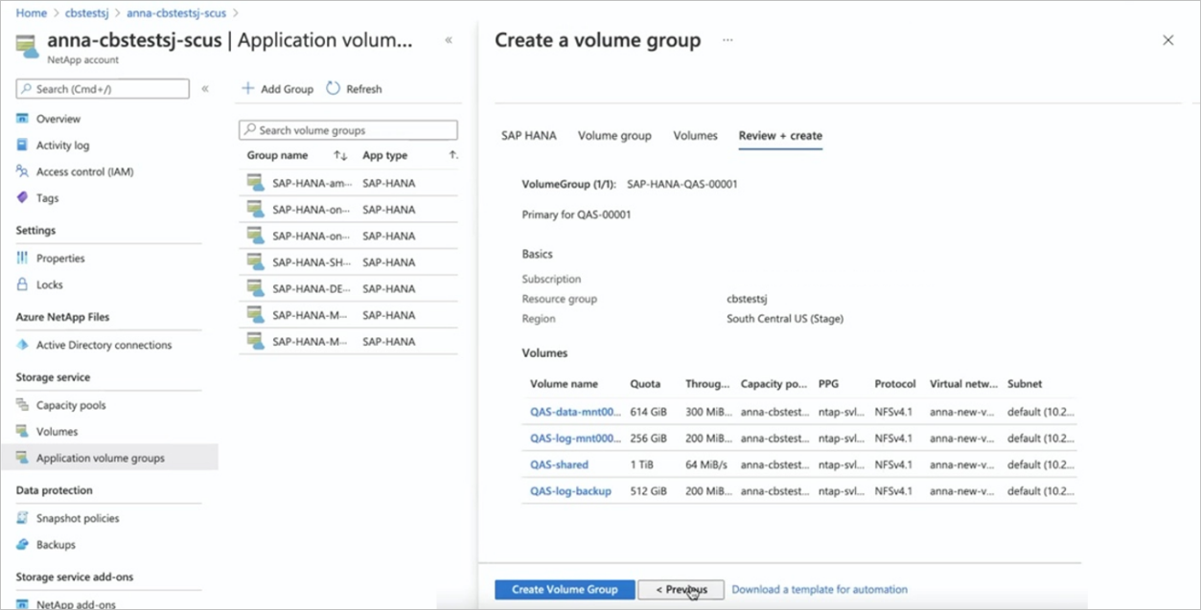The width and height of the screenshot is (1201, 610).
Task: Click the Refresh button label
Action: (364, 89)
